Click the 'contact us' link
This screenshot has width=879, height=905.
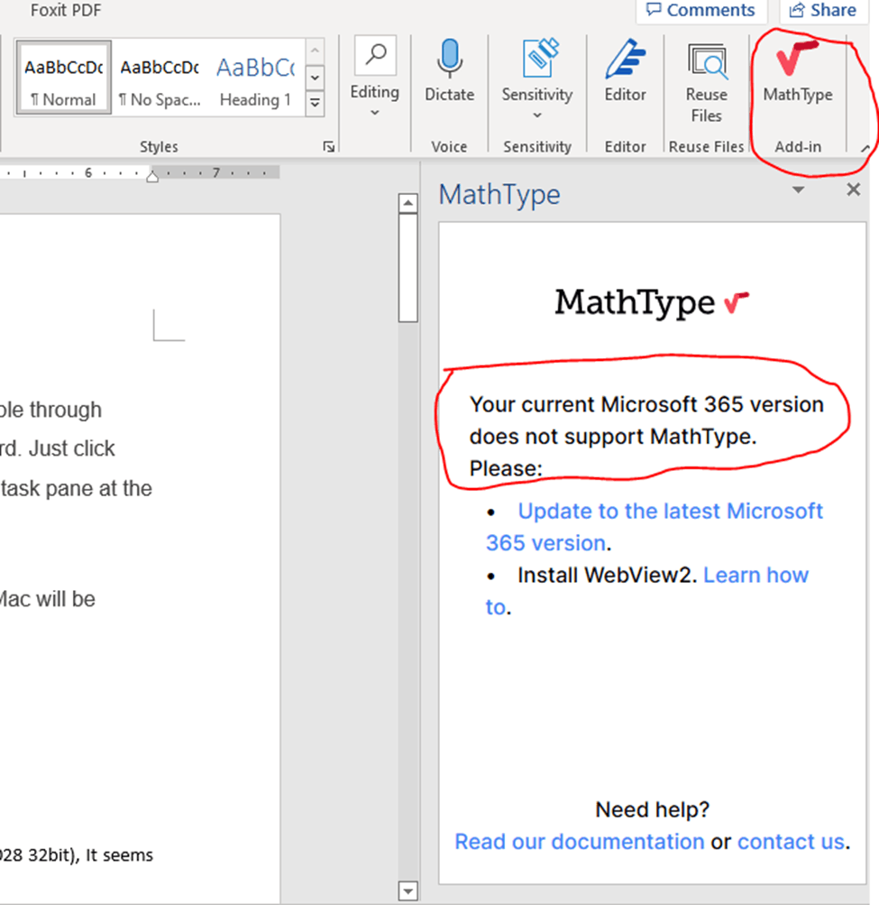791,842
